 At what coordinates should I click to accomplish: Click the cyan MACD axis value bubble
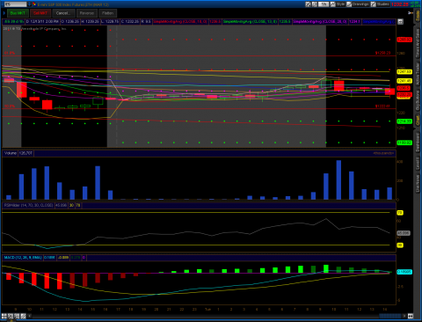tap(404, 272)
